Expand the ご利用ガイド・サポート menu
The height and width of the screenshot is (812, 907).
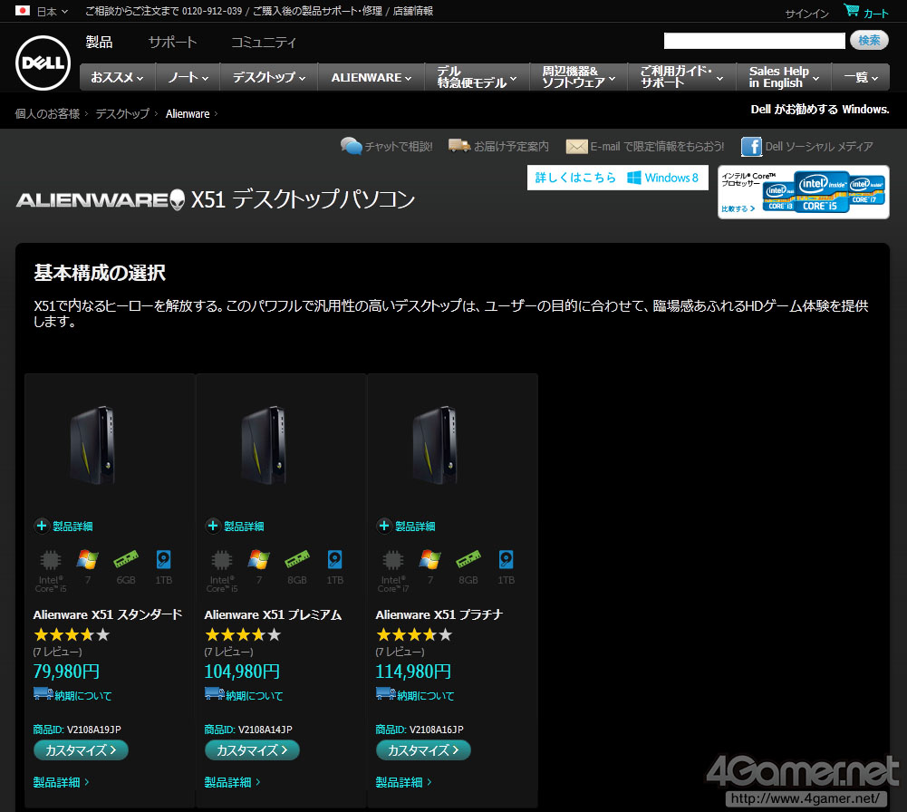tap(681, 78)
